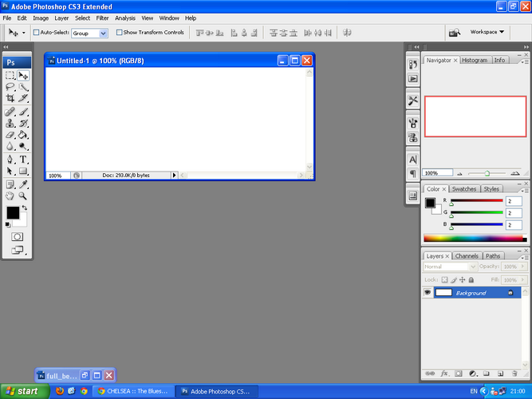Click the Navigator zoom slider

point(487,173)
